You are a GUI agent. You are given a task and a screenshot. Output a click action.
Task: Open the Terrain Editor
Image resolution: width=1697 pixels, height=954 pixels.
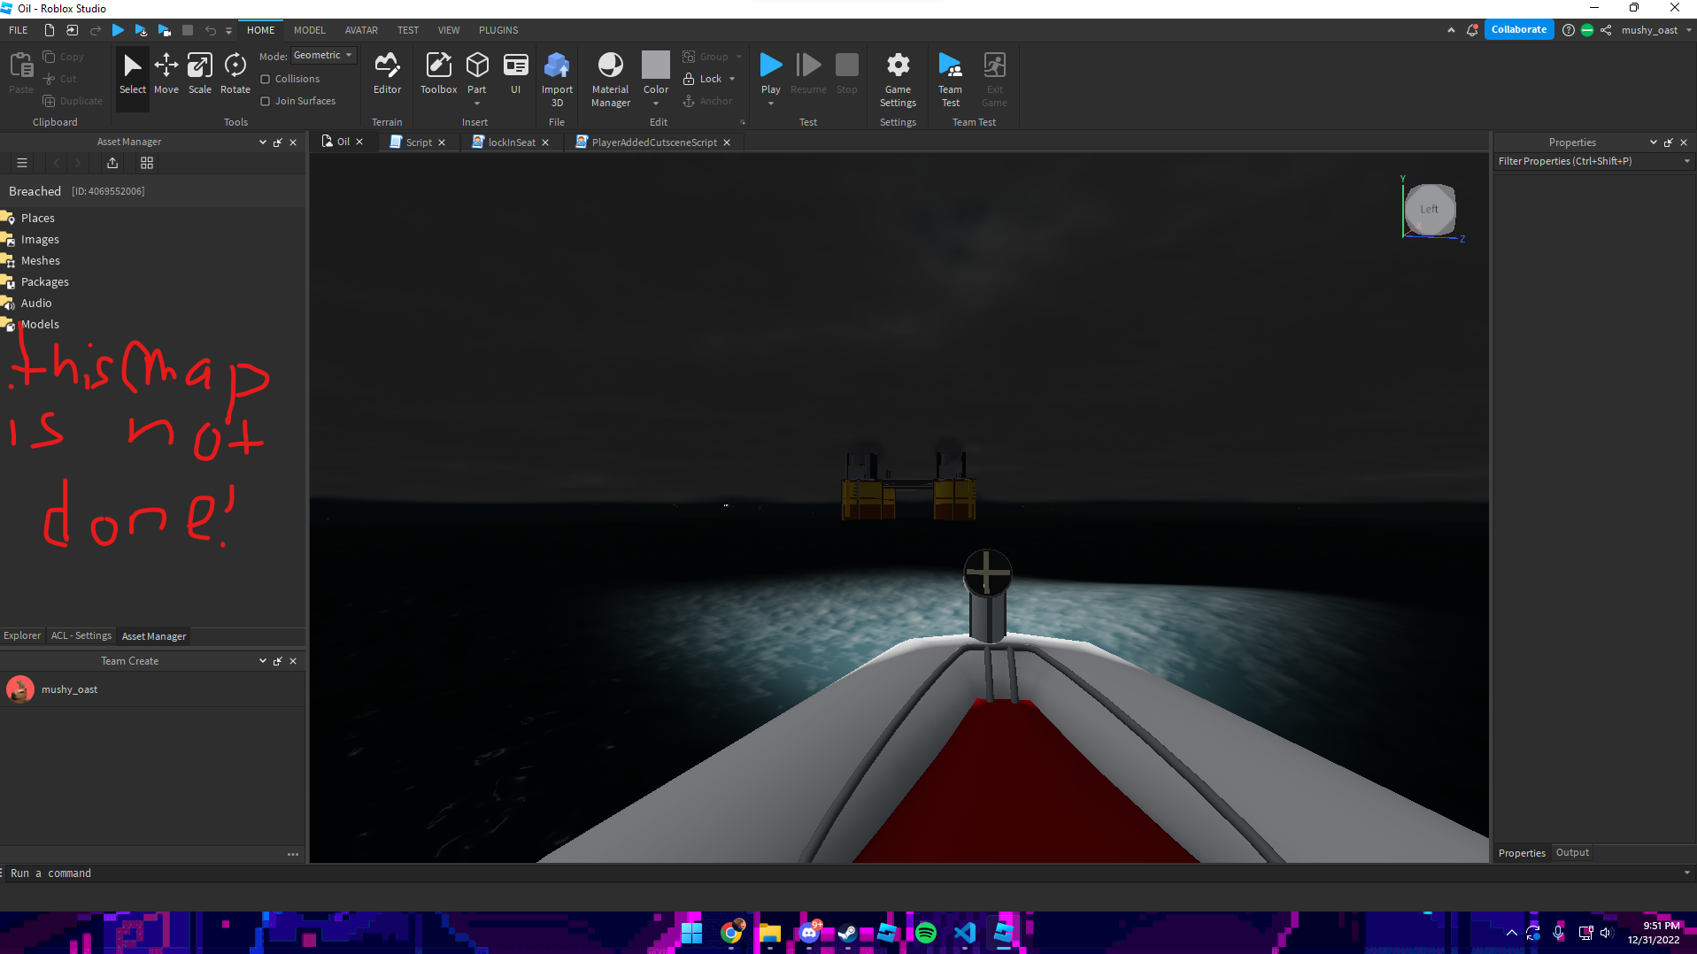(387, 73)
